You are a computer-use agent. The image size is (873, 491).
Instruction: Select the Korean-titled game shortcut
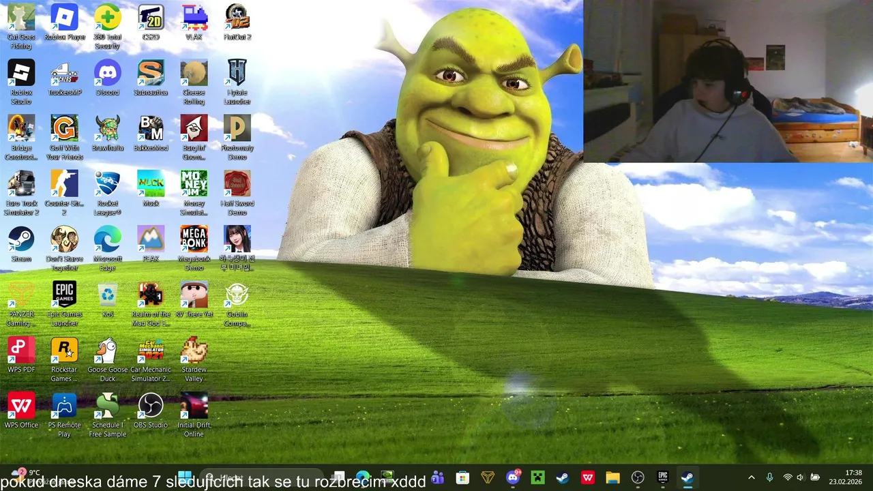[x=237, y=248]
